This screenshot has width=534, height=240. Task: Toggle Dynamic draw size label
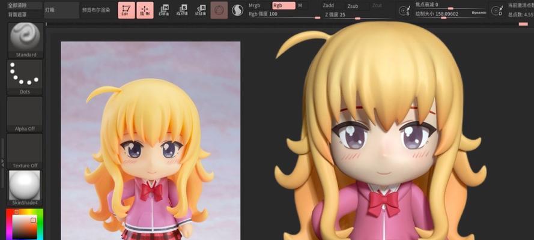[x=479, y=13]
